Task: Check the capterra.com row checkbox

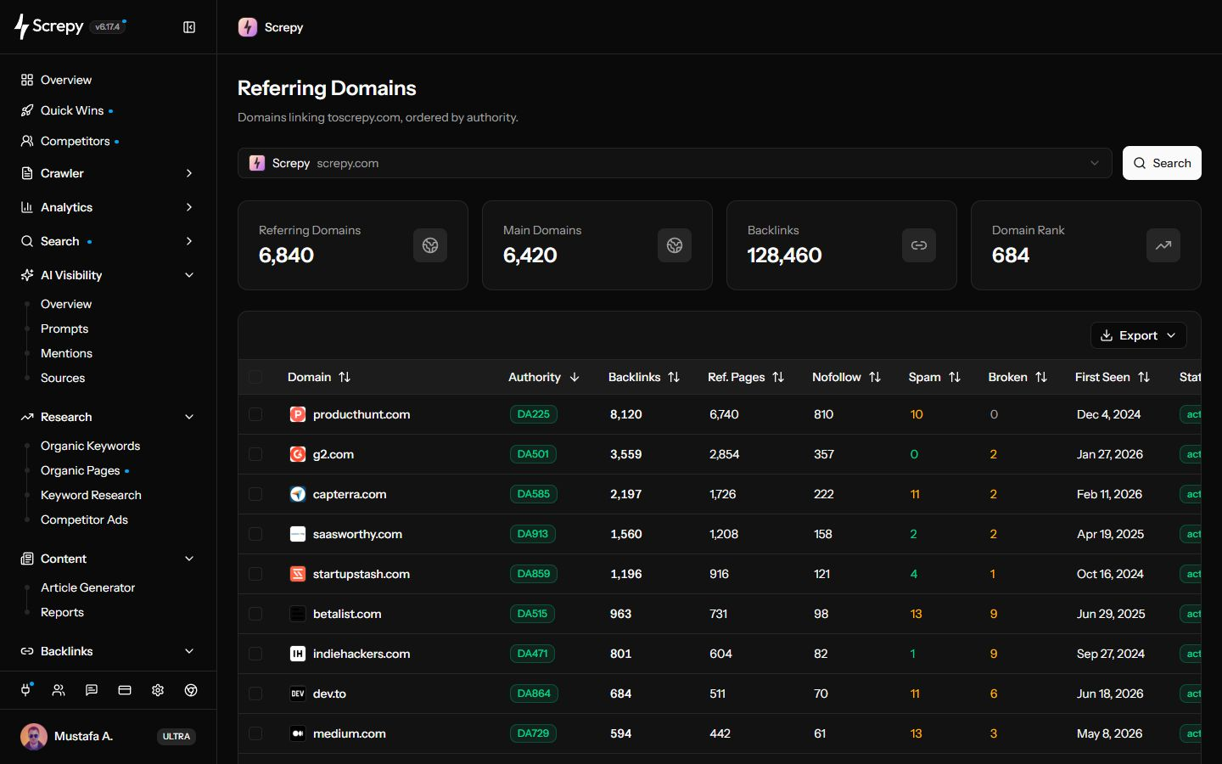Action: coord(255,494)
